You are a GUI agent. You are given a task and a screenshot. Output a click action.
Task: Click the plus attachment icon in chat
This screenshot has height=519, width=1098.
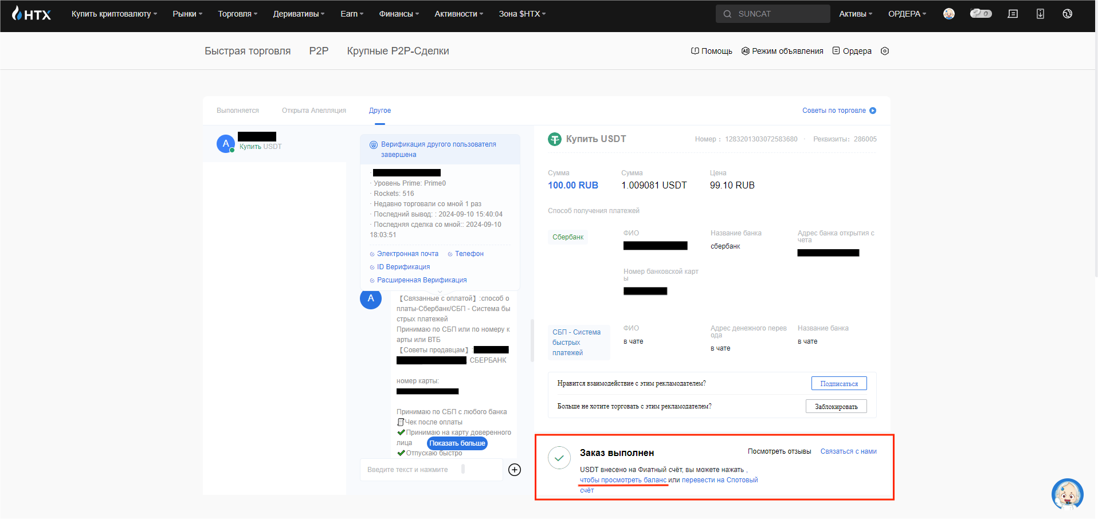(515, 470)
